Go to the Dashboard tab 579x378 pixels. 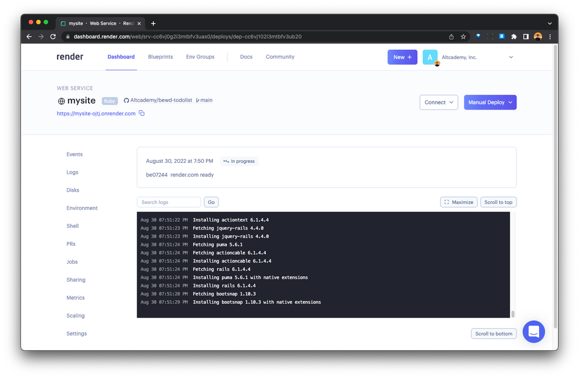coord(121,57)
